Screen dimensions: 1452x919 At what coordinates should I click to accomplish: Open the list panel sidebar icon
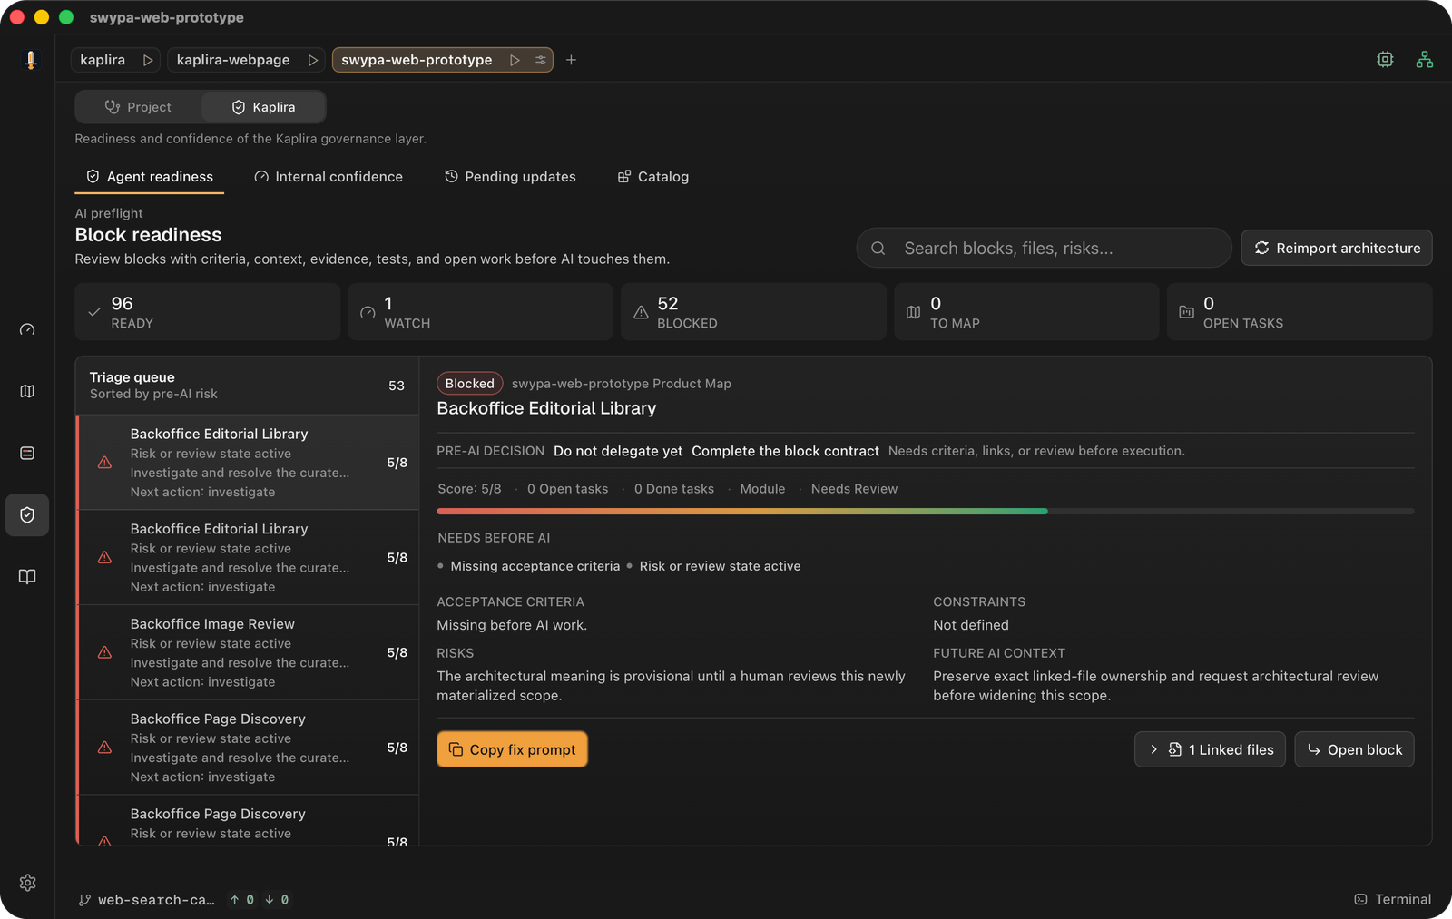click(x=27, y=453)
